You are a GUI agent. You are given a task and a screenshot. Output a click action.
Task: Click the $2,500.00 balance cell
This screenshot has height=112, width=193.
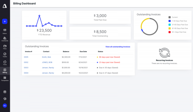point(66,57)
